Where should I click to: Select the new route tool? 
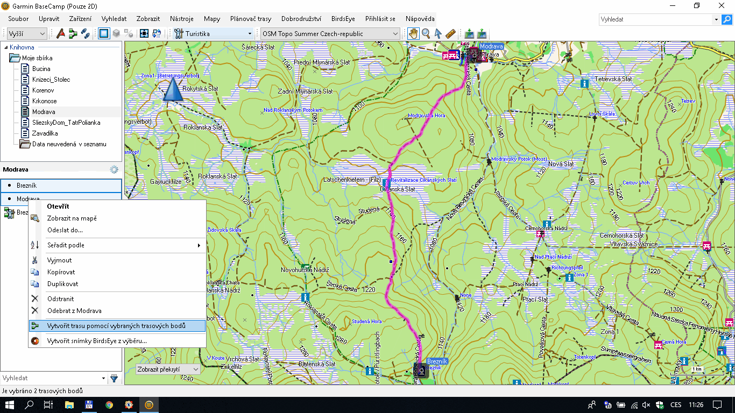73,33
